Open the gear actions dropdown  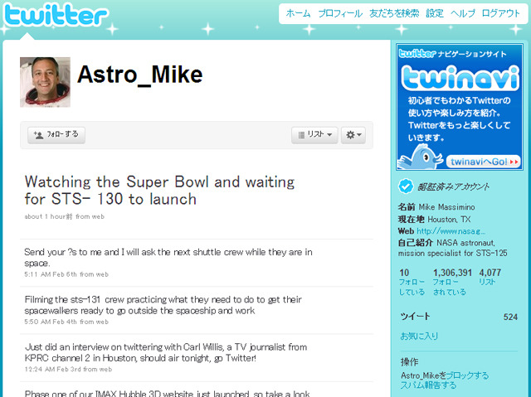pyautogui.click(x=353, y=135)
